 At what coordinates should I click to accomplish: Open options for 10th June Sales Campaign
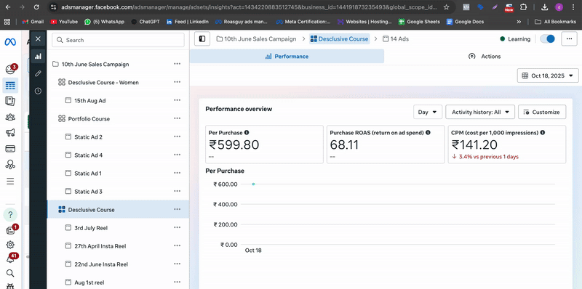tap(177, 64)
